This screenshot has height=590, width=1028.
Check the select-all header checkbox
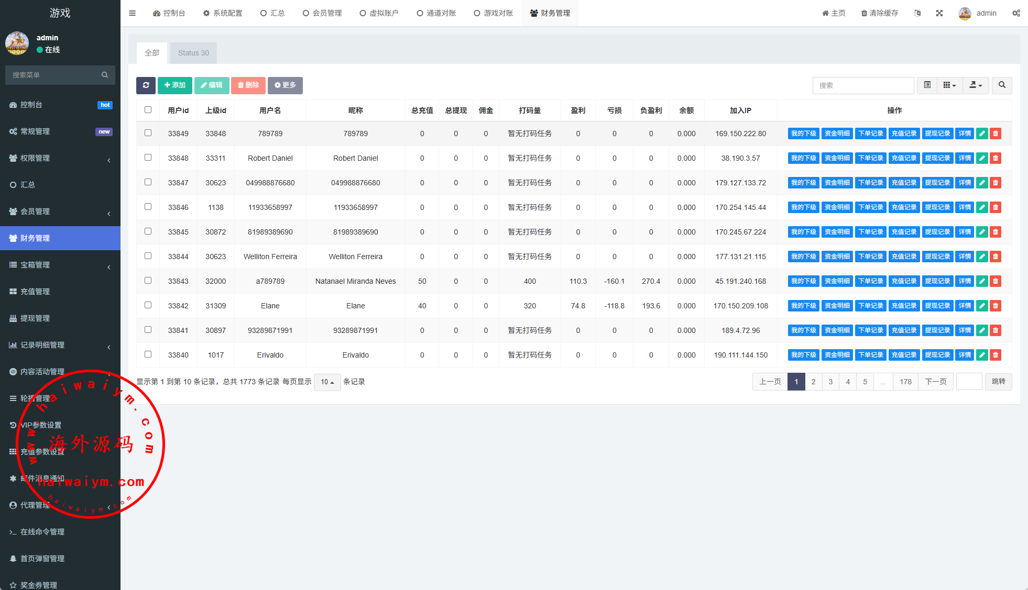(148, 110)
